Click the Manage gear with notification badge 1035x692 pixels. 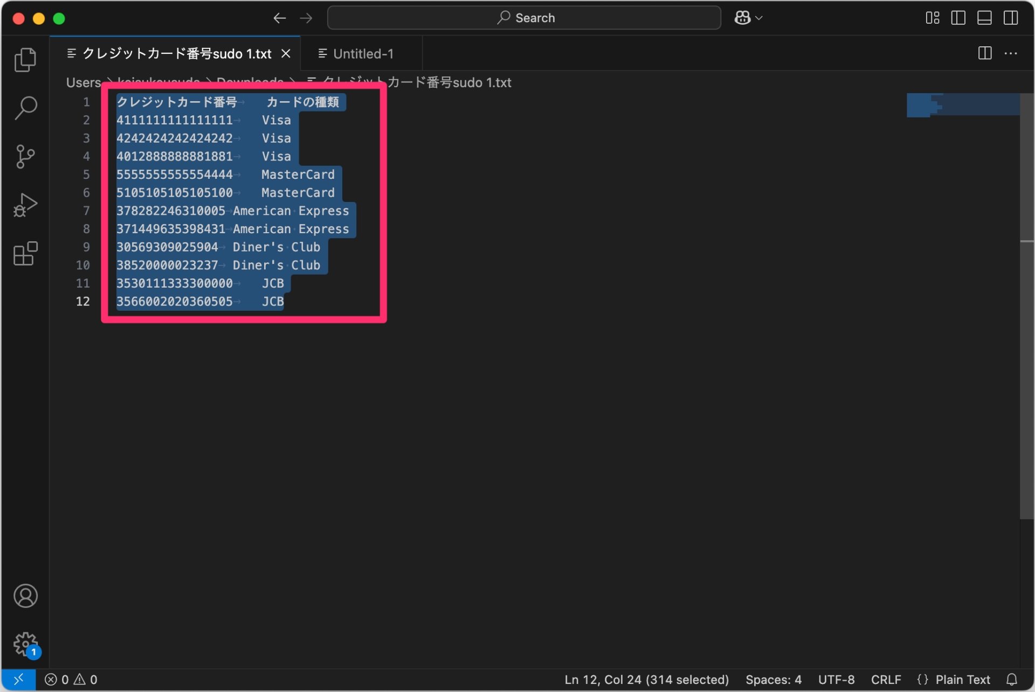tap(25, 644)
